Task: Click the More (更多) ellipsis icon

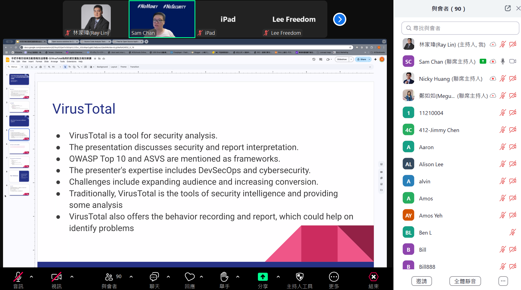Action: pos(334,277)
